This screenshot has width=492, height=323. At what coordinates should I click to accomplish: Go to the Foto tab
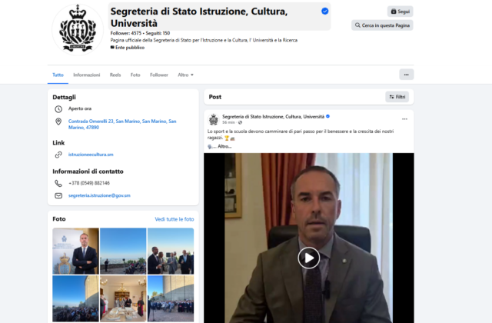(135, 75)
